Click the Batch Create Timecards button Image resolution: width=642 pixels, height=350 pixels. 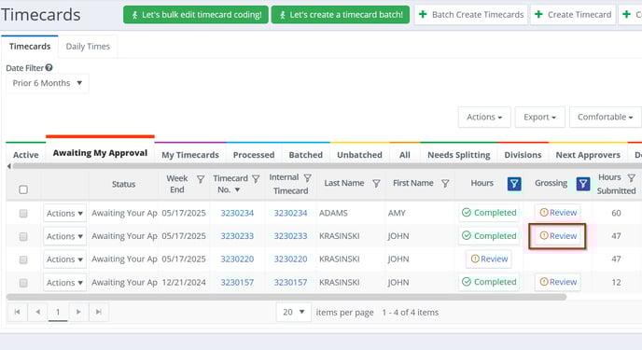pos(471,15)
